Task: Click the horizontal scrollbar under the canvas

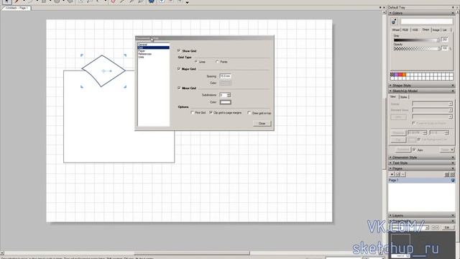Action: coord(192,253)
